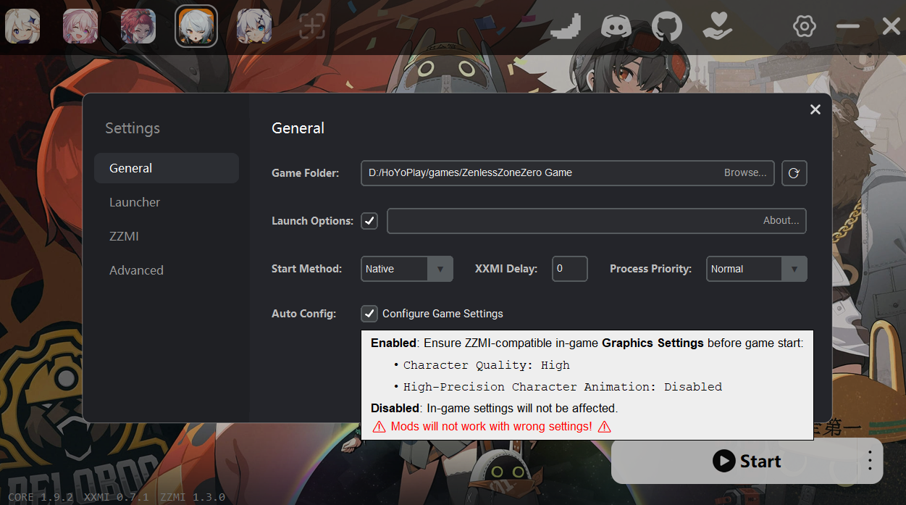This screenshot has width=906, height=505.
Task: Click the Process Priority: label
Action: (650, 269)
